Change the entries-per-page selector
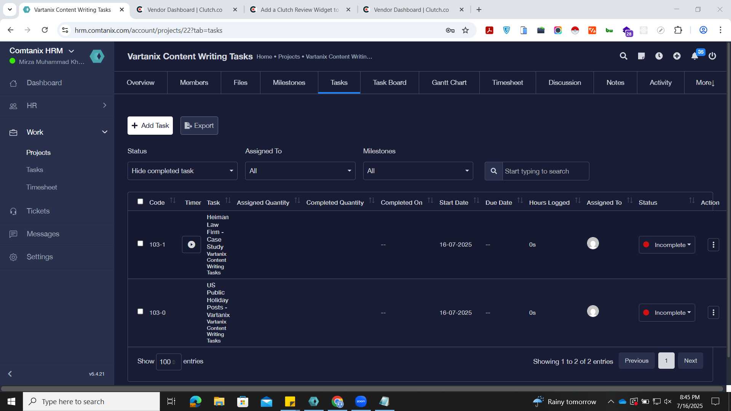This screenshot has width=731, height=411. [x=168, y=362]
